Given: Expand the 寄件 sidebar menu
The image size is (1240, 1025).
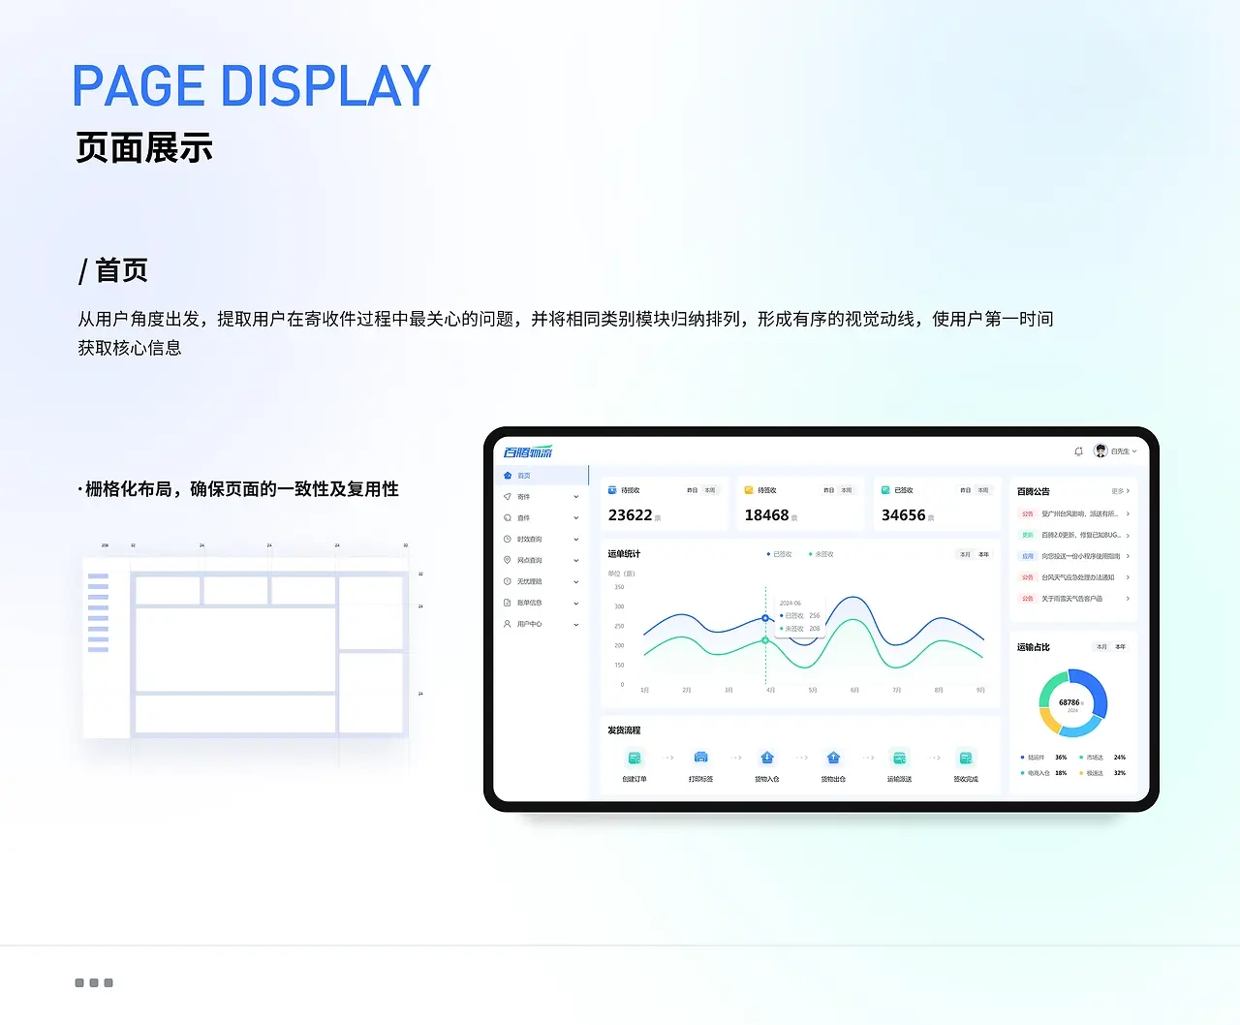Looking at the screenshot, I should point(541,497).
